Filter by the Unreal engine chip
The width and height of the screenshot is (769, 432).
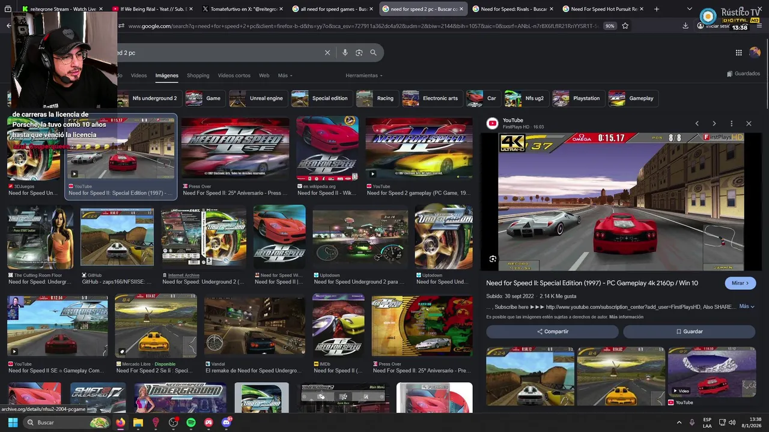[258, 98]
